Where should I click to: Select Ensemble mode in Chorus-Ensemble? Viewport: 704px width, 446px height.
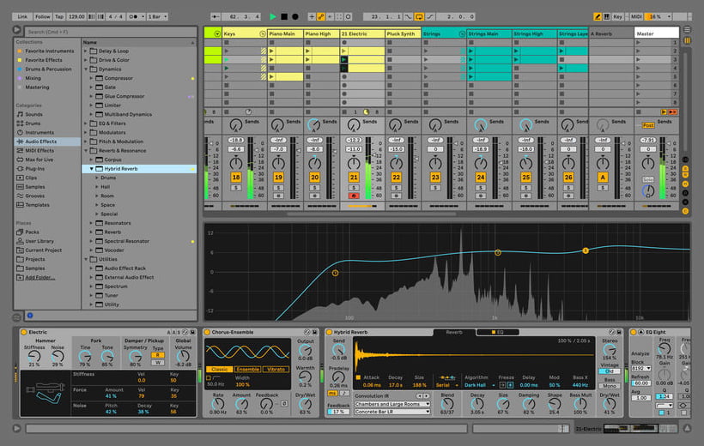pyautogui.click(x=248, y=370)
